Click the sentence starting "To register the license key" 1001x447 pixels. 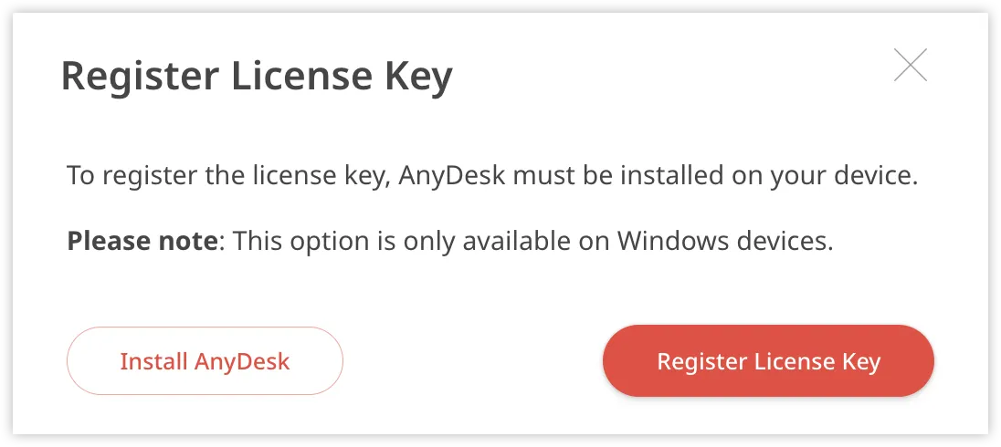click(x=491, y=175)
